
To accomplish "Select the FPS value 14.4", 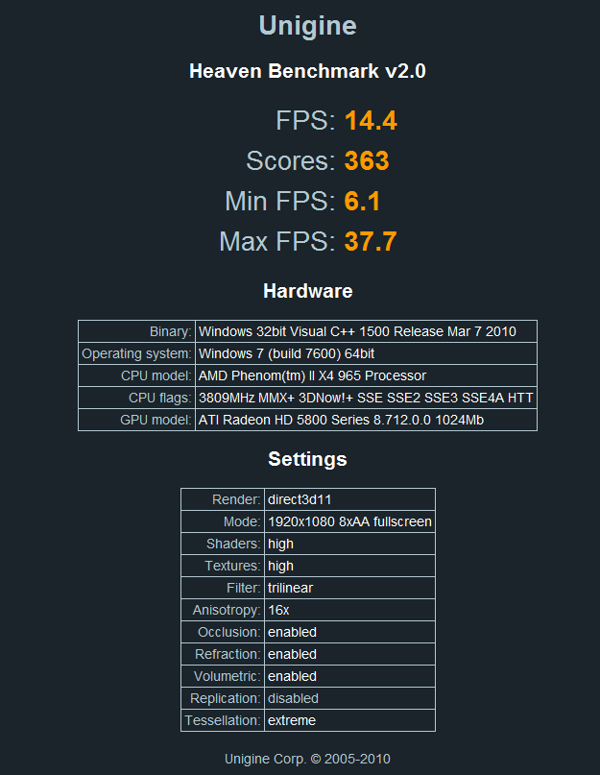I will 371,121.
